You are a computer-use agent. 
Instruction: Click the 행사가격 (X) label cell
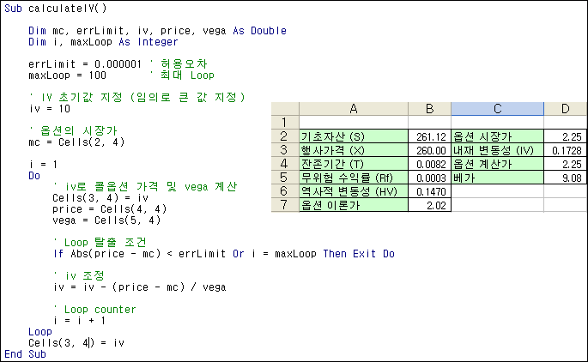[353, 150]
